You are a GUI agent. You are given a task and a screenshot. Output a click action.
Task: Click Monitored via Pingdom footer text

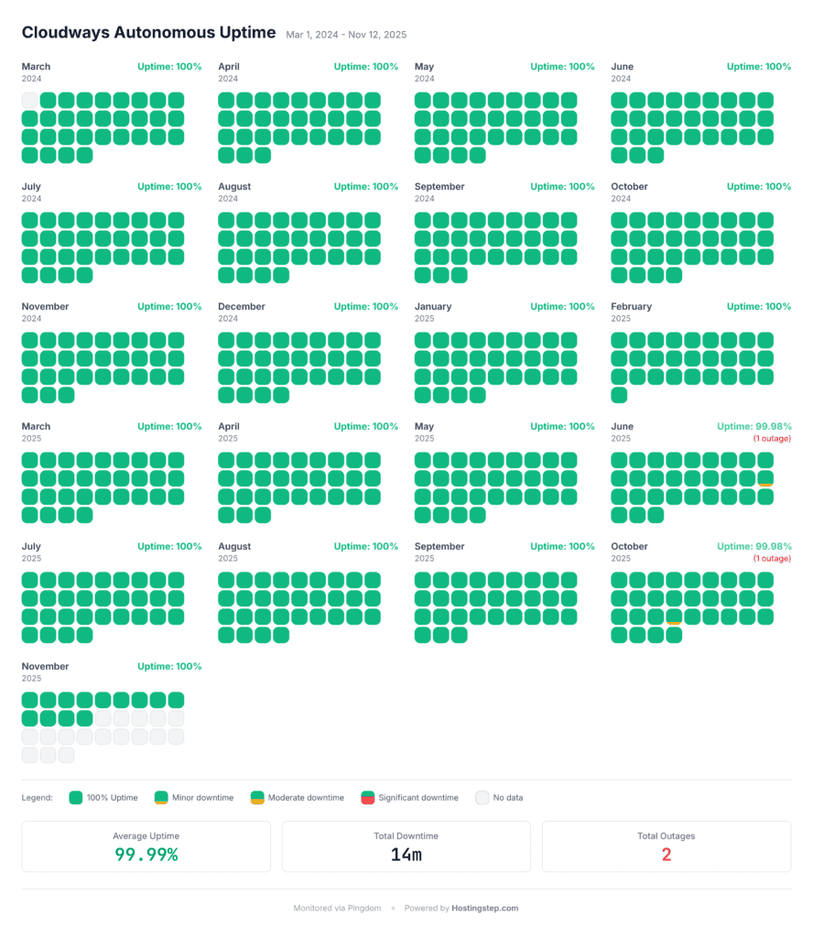tap(337, 908)
